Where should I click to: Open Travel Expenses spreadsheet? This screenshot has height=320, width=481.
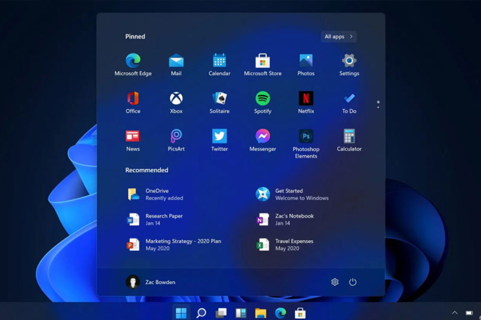[284, 245]
